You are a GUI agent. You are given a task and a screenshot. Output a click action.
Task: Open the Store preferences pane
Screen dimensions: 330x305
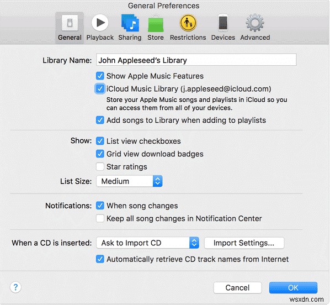click(x=156, y=28)
